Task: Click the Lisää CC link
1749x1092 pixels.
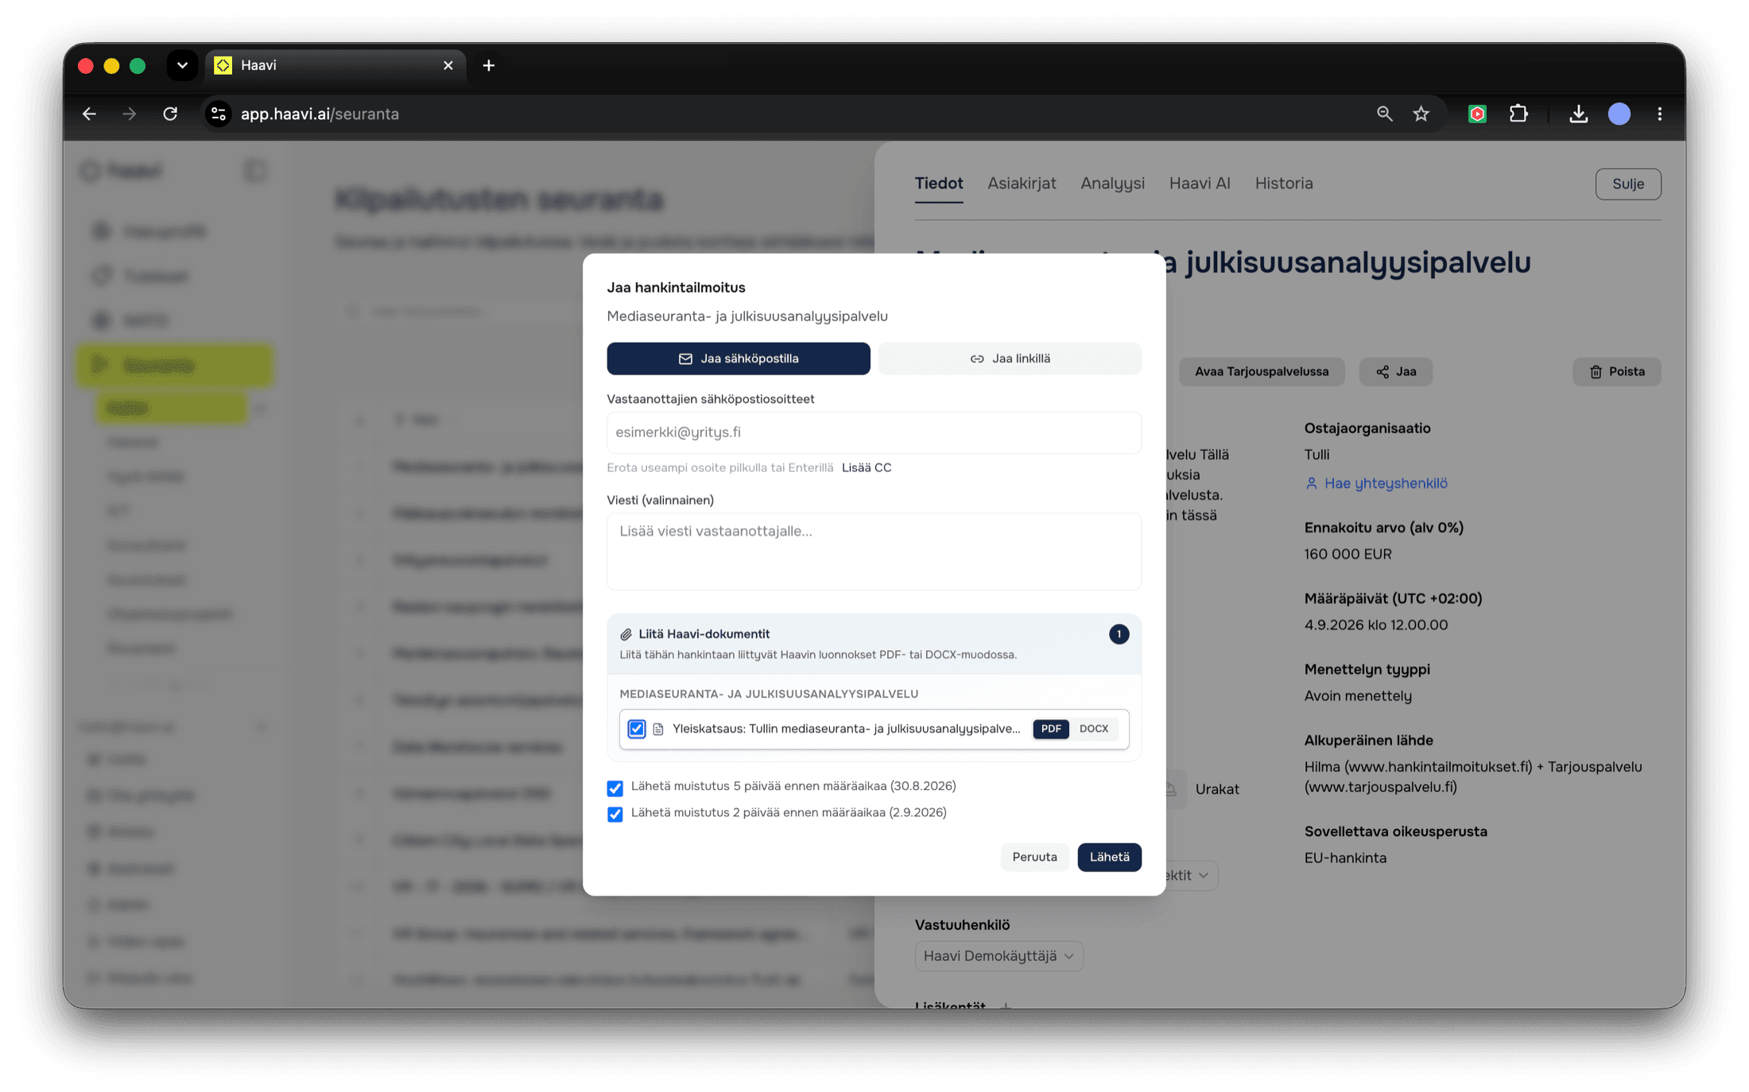Action: (x=867, y=467)
